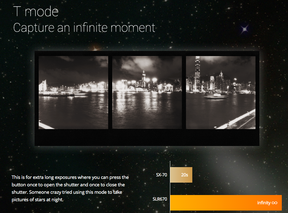The width and height of the screenshot is (288, 213).
Task: Click the SLR670 infinity orange bar
Action: coord(226,203)
